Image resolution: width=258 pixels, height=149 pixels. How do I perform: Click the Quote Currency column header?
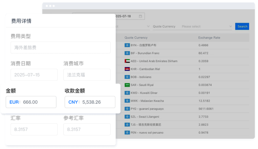pyautogui.click(x=136, y=37)
